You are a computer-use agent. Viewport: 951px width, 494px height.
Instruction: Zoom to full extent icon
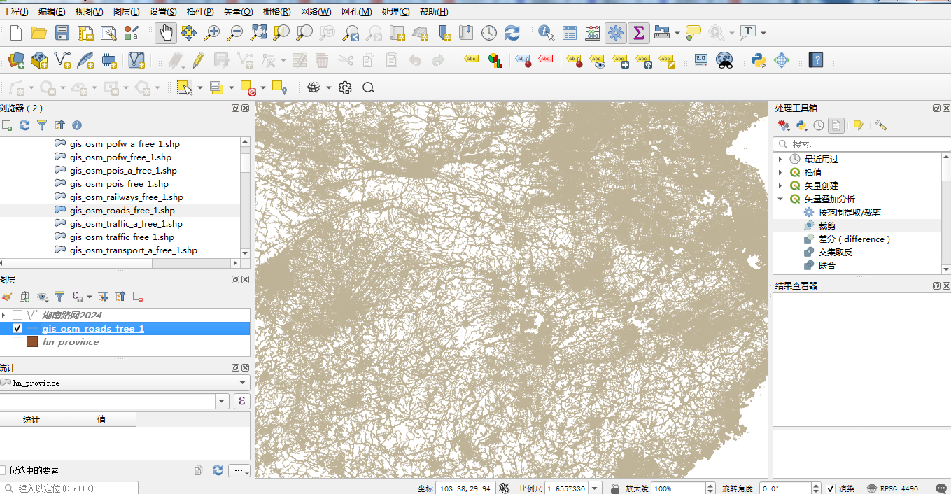point(258,32)
